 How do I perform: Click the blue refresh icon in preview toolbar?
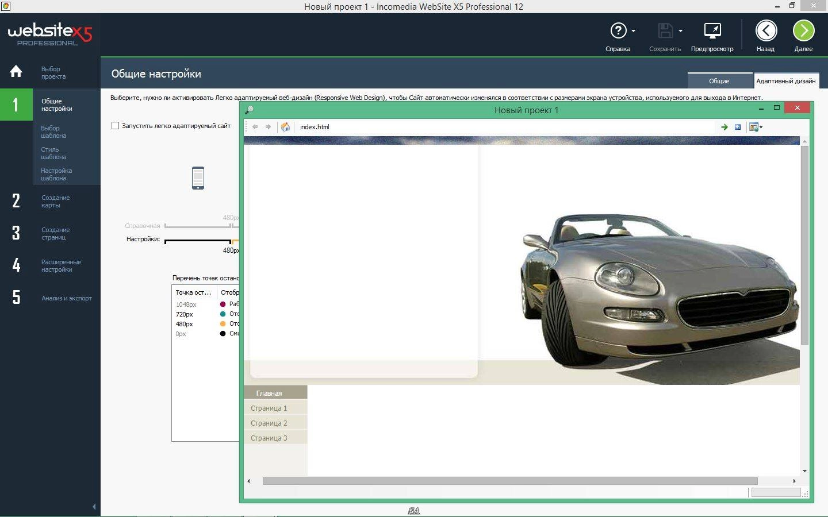click(738, 127)
